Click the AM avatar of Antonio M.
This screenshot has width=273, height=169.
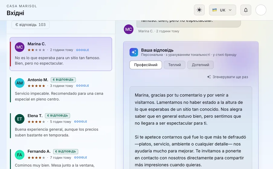[20, 83]
